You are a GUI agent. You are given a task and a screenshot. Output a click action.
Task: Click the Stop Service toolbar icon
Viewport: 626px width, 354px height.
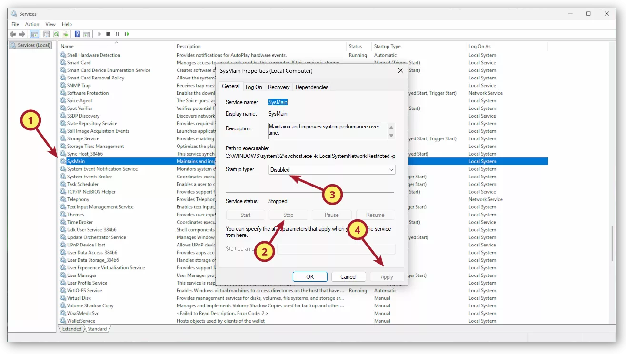click(108, 34)
